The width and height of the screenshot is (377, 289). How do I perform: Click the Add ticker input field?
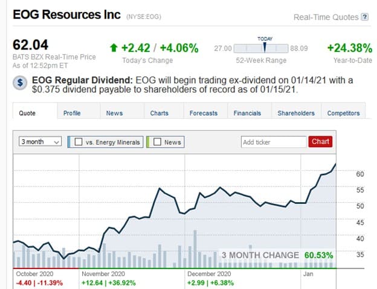274,142
